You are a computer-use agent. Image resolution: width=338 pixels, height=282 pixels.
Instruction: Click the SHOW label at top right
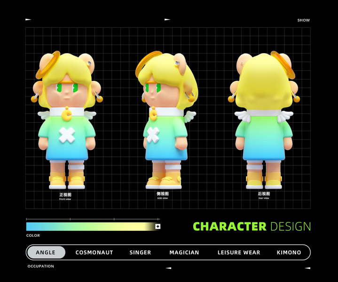[x=304, y=20]
